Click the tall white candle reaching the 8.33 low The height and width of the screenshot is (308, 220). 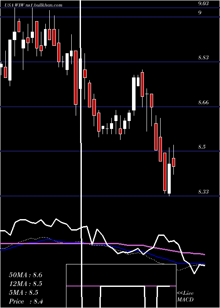tap(169, 179)
